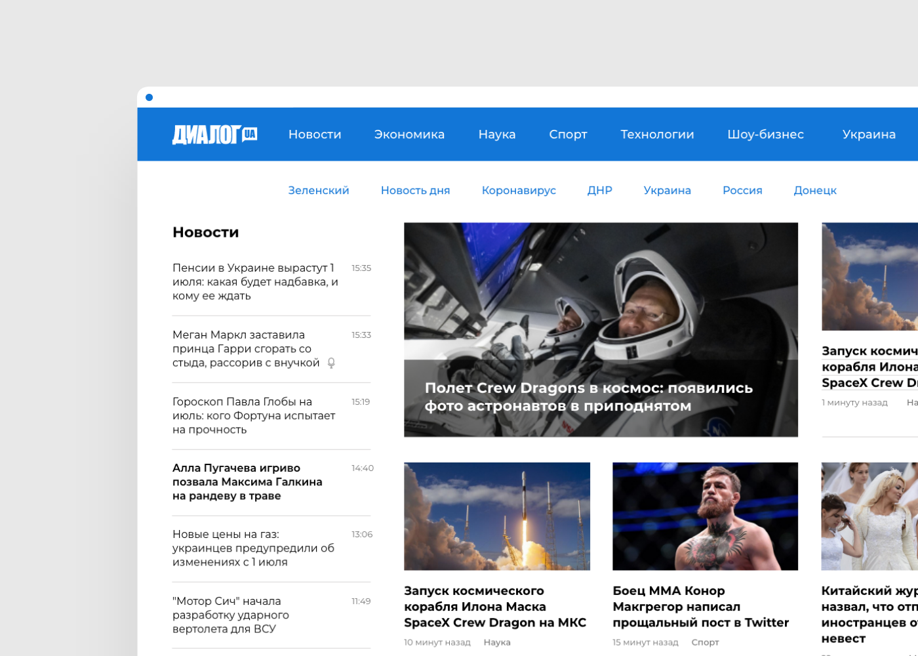Image resolution: width=918 pixels, height=656 pixels.
Task: Click the 10 минут назад label
Action: point(437,642)
